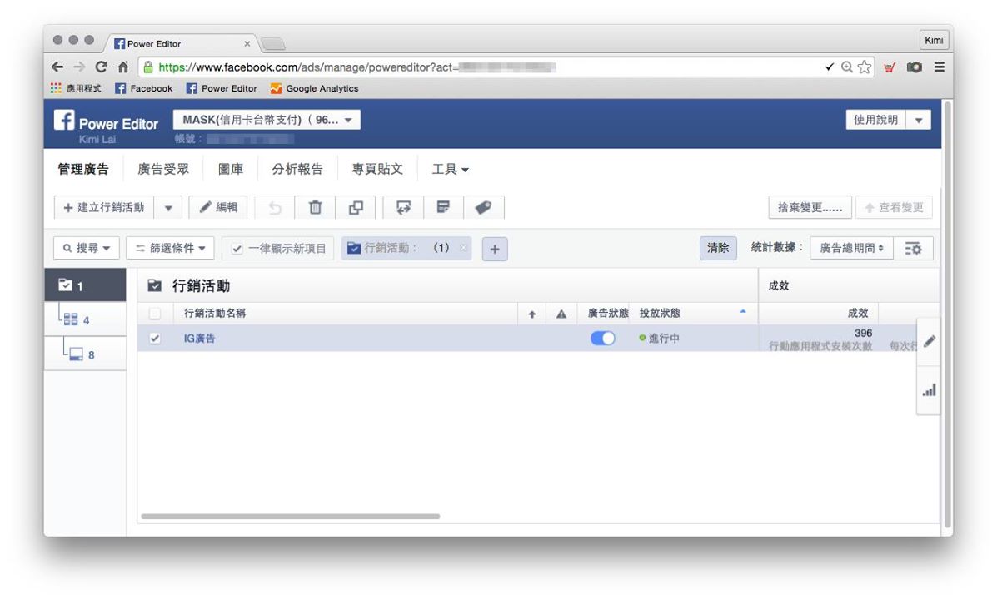Select the ad sets level showing 4
The height and width of the screenshot is (599, 997).
tap(85, 319)
